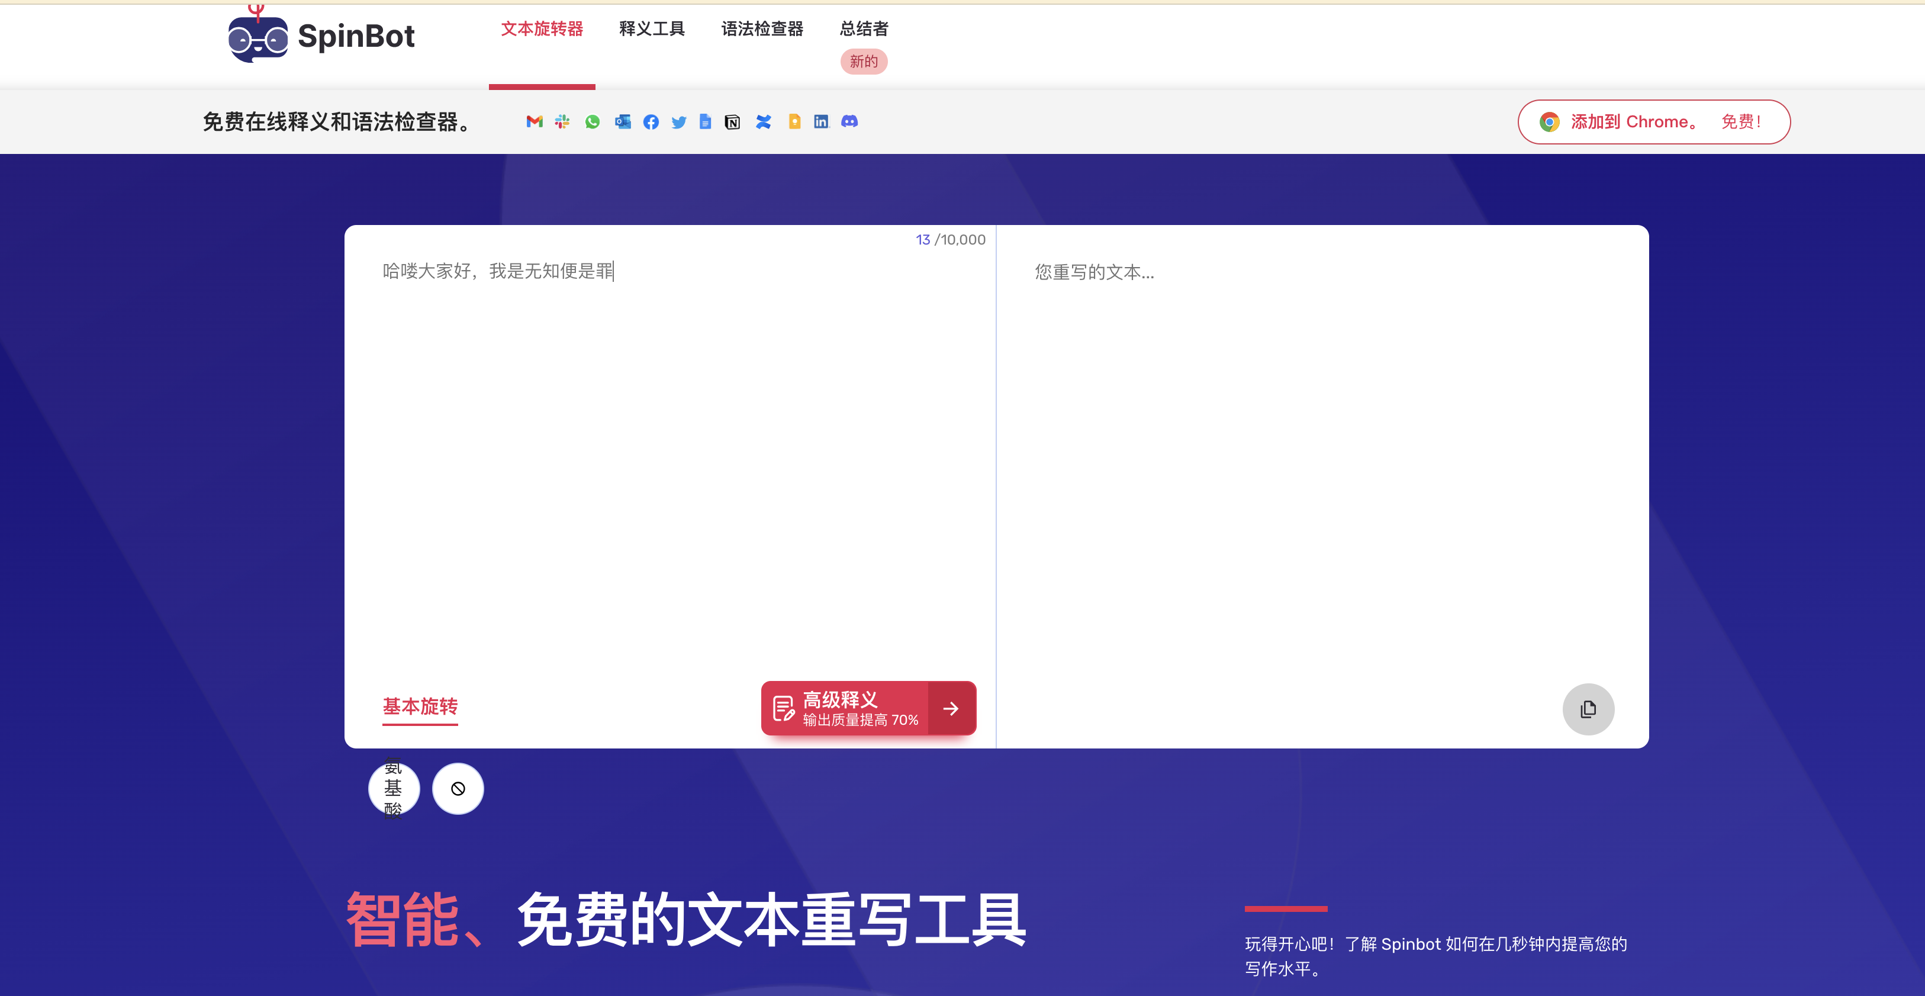1925x996 pixels.
Task: Open the 语法检查器 tab
Action: [x=762, y=28]
